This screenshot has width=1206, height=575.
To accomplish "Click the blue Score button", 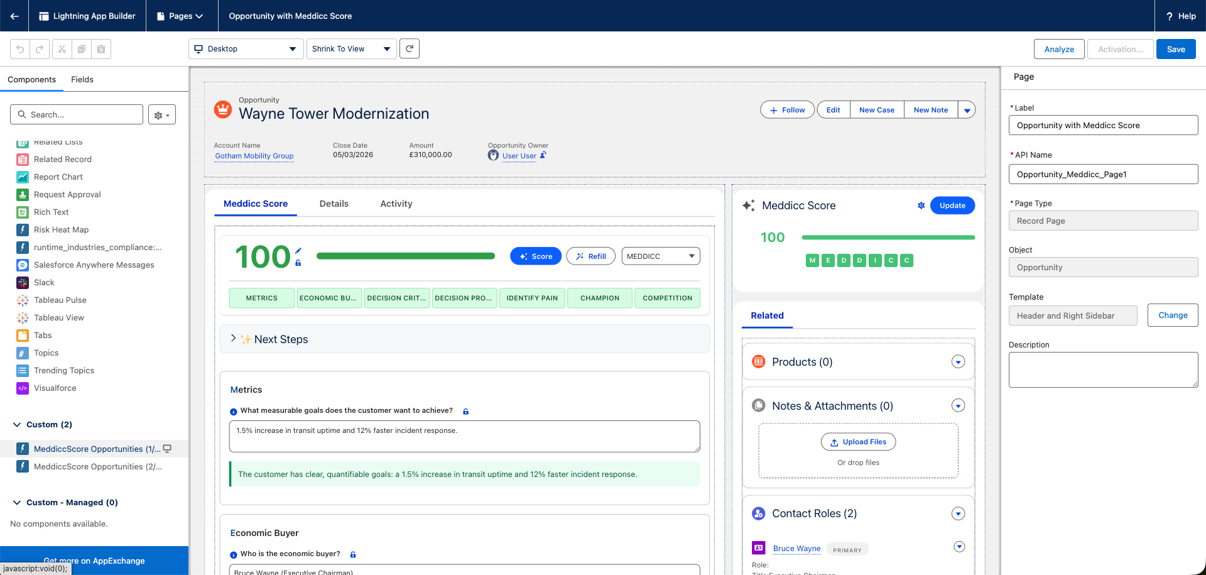I will [x=536, y=256].
